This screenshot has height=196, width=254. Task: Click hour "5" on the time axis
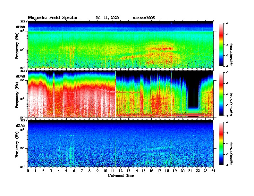66,171
